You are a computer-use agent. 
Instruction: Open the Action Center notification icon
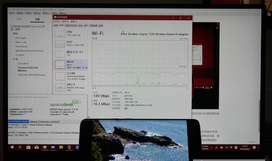tap(254, 147)
